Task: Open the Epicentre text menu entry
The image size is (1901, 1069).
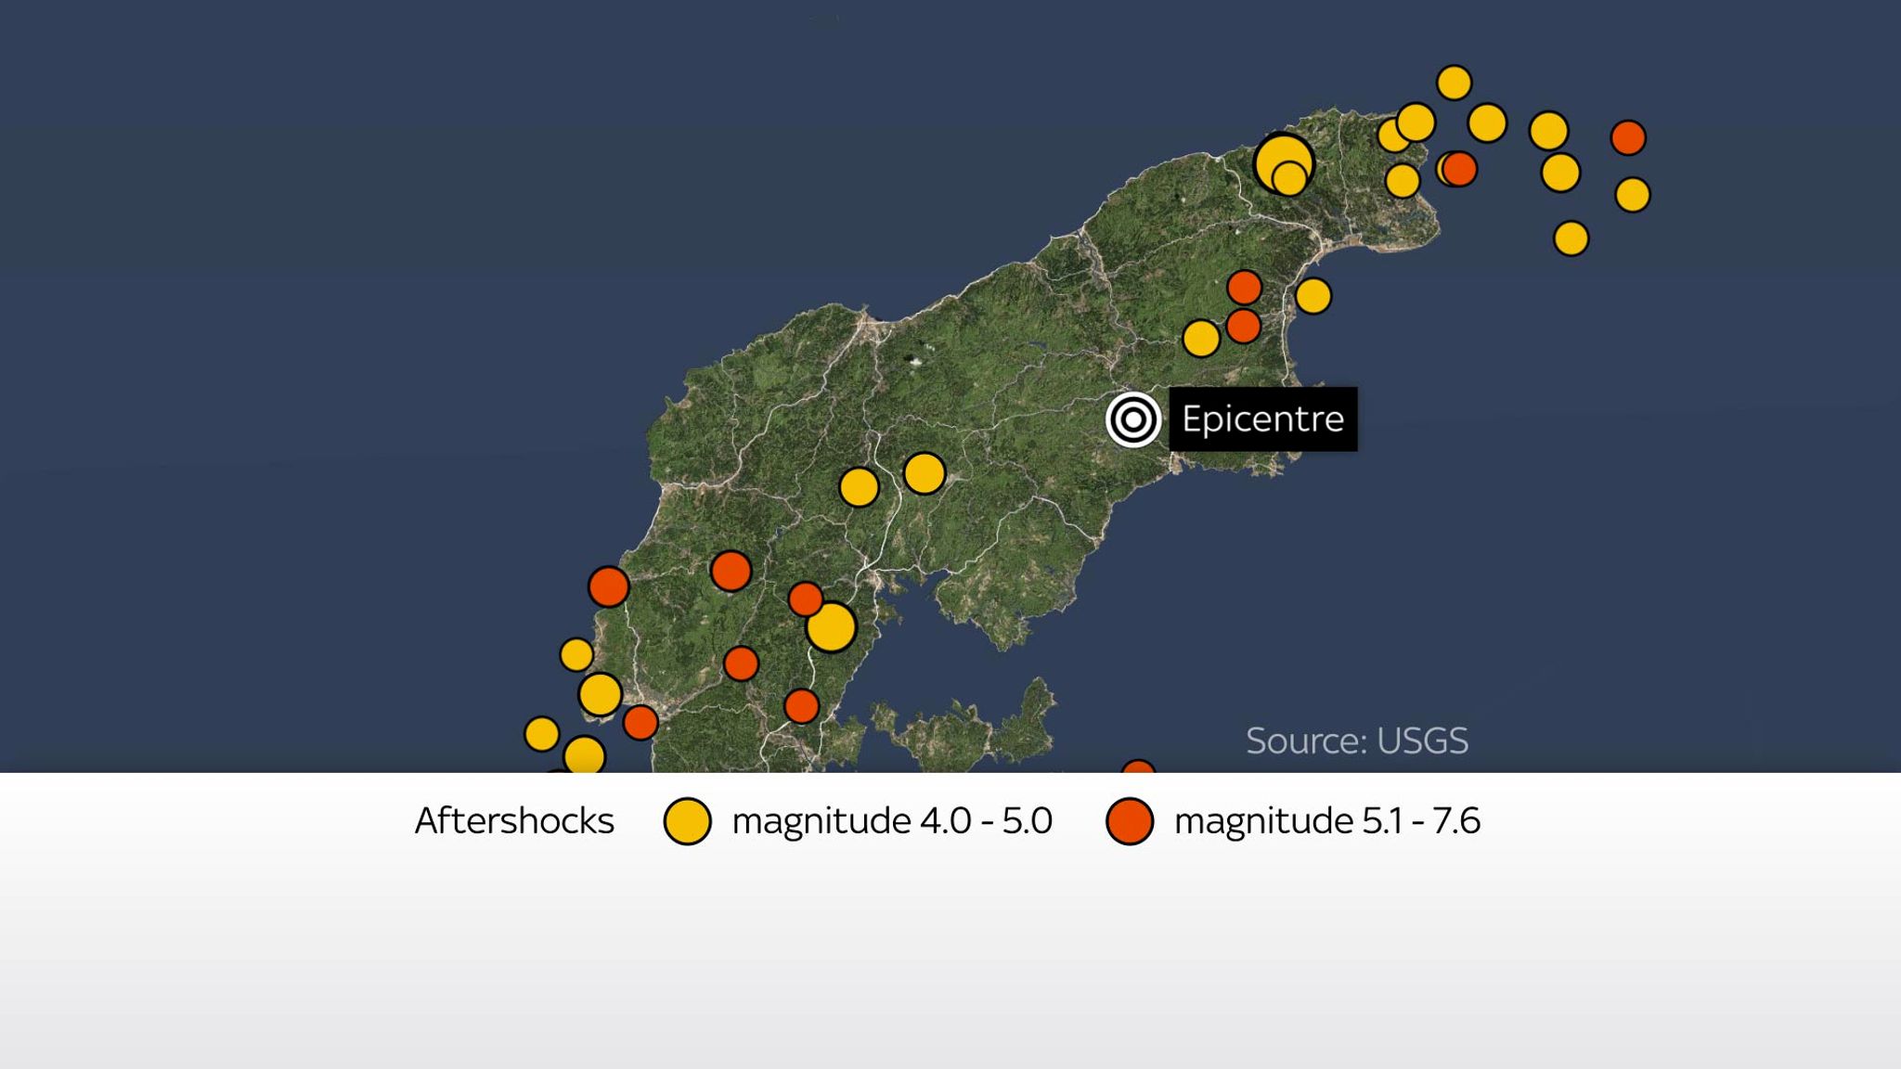Action: [x=1262, y=419]
